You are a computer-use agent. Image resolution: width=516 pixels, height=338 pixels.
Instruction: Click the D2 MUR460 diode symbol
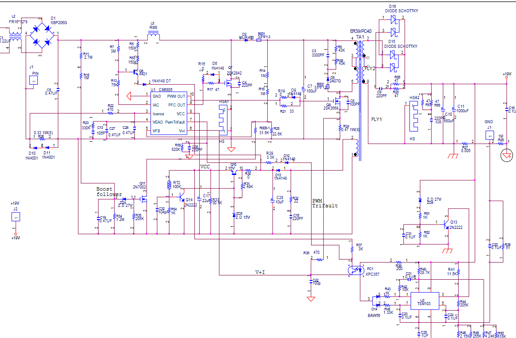click(246, 40)
